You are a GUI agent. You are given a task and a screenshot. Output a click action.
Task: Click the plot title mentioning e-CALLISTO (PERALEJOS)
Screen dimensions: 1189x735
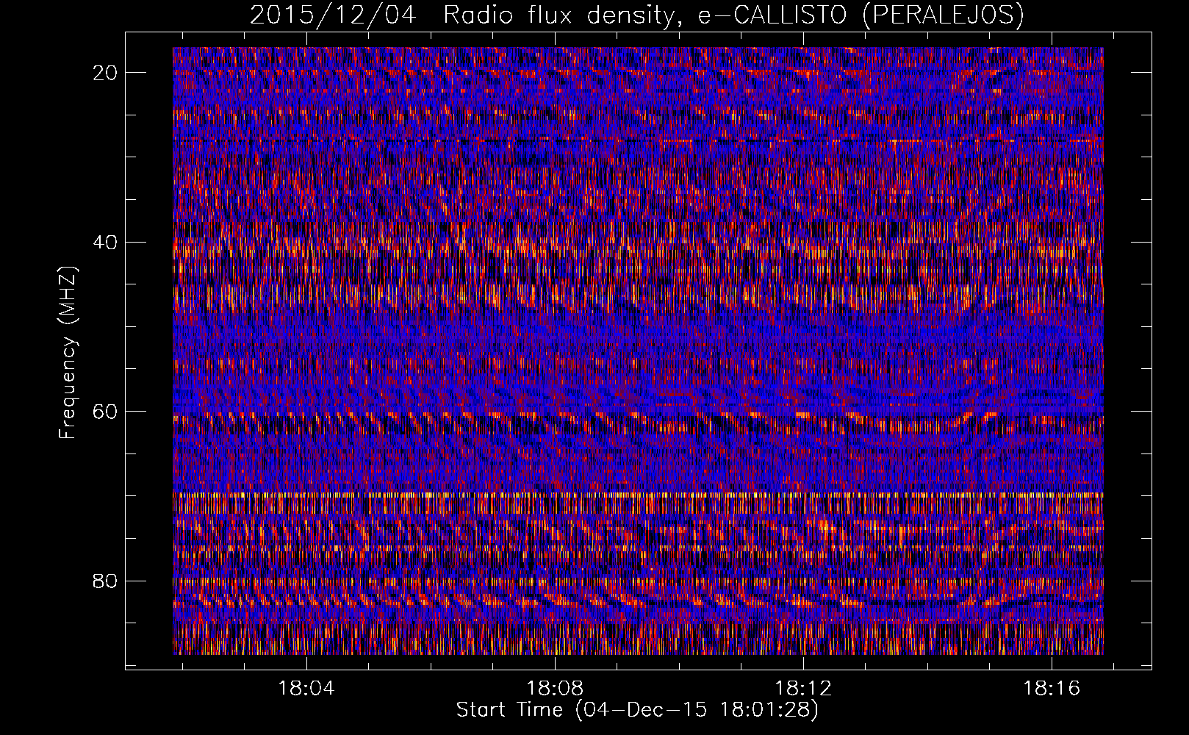636,15
